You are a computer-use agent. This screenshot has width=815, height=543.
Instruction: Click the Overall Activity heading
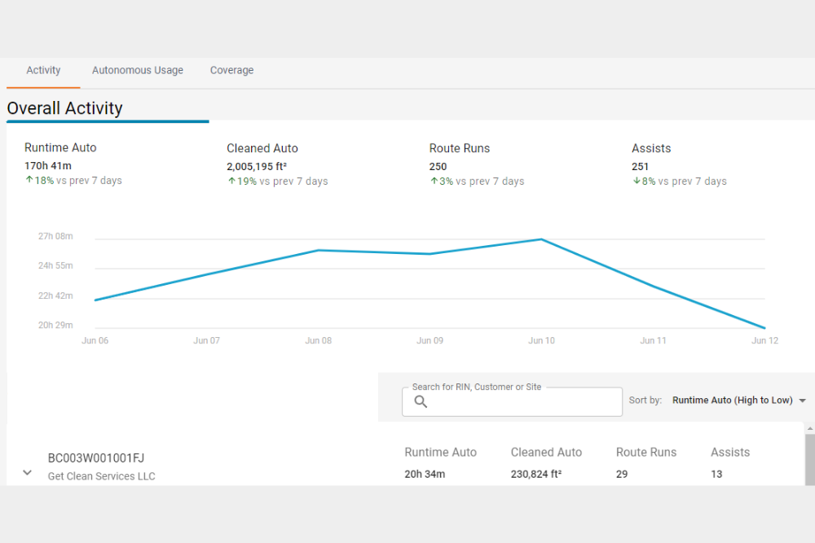coord(65,108)
